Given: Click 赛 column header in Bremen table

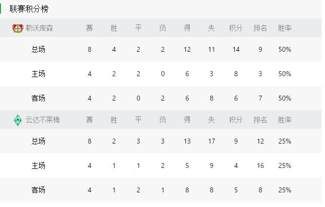Looking at the screenshot, I should (89, 120).
